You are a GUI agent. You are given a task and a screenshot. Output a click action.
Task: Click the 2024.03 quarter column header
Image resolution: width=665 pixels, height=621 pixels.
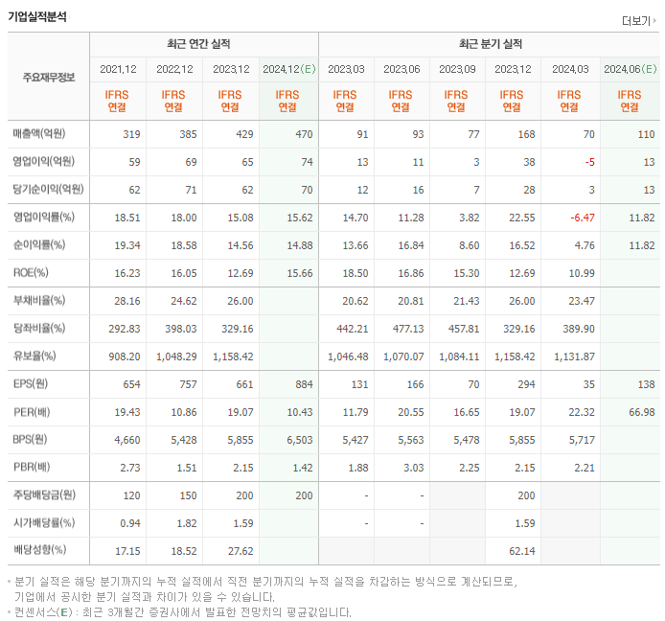click(570, 69)
